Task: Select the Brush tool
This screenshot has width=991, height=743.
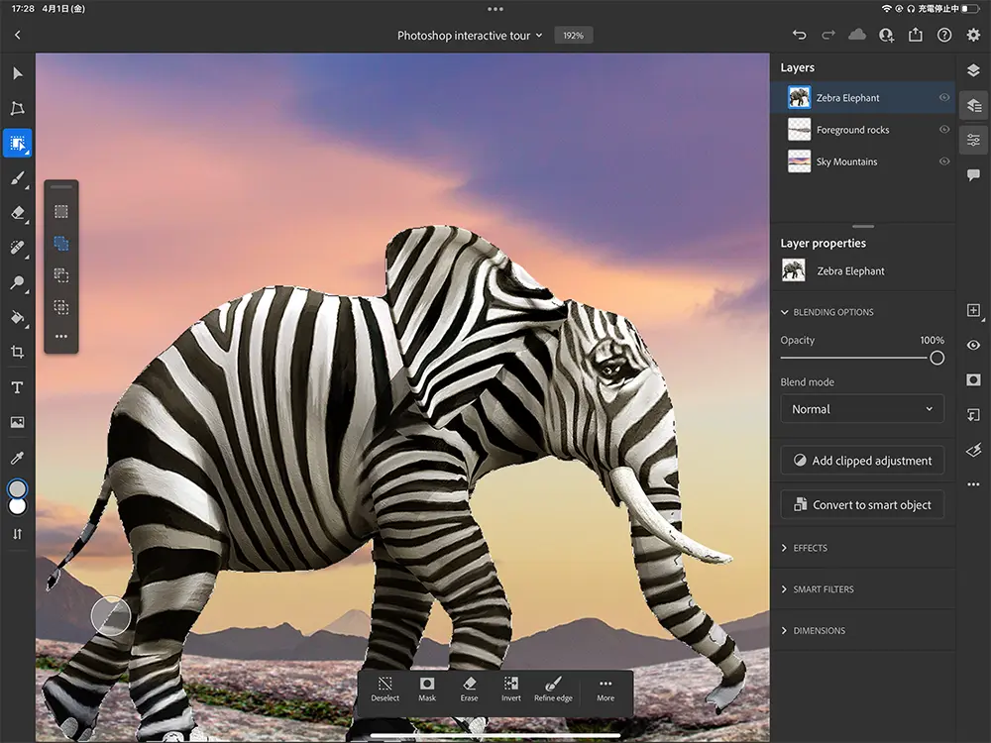Action: [x=17, y=178]
